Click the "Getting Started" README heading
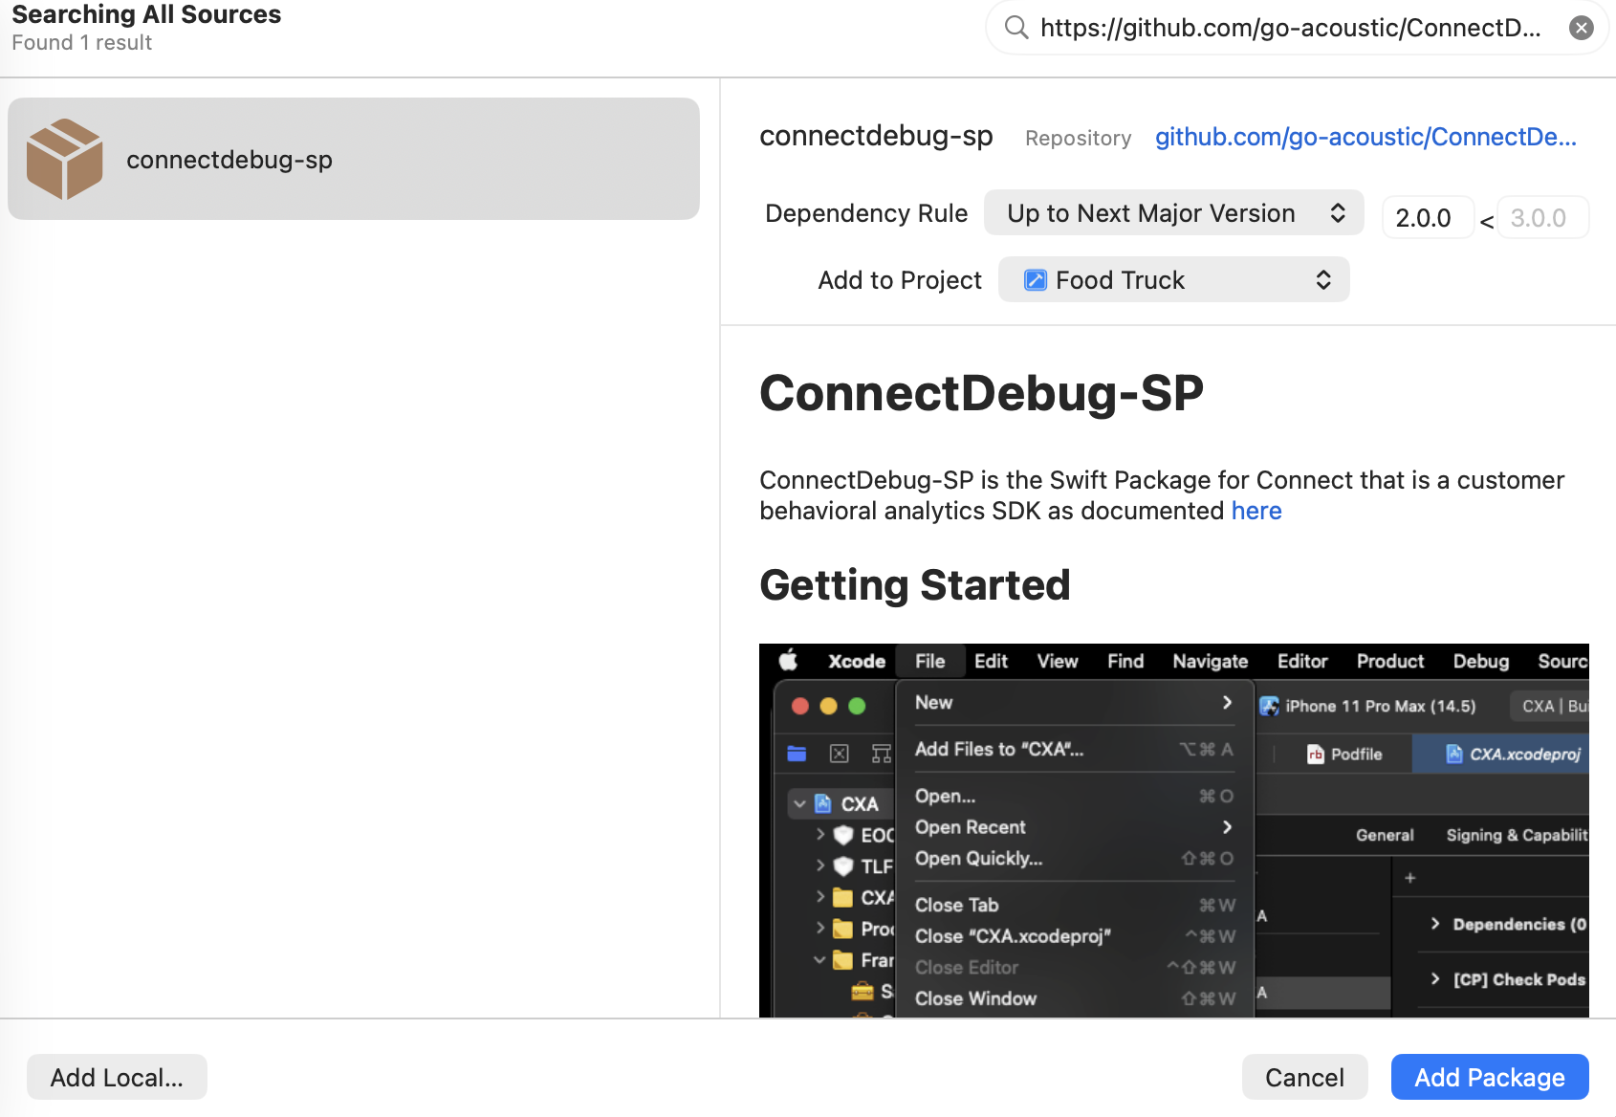The width and height of the screenshot is (1616, 1117). tap(915, 584)
